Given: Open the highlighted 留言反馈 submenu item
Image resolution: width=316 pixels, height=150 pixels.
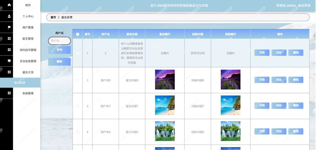Looking at the screenshot, I should click(x=20, y=83).
